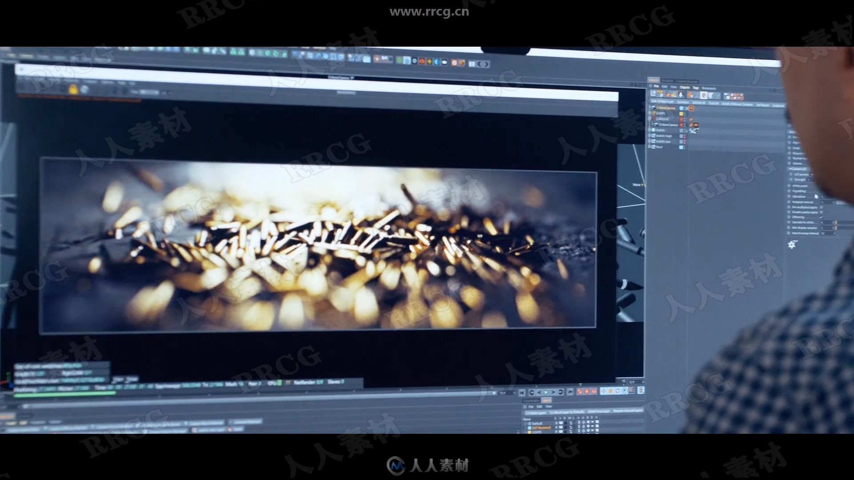Enable the Pre-multiplied alpha checkbox
This screenshot has width=854, height=480.
[x=822, y=207]
